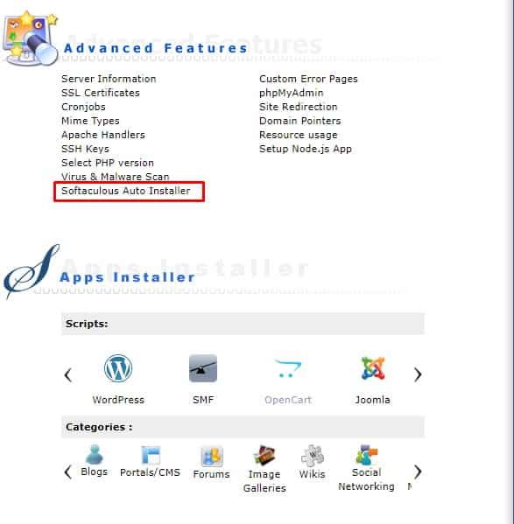Screen dimensions: 514x524
Task: Select the Image Galleries category icon
Action: pyautogui.click(x=264, y=455)
